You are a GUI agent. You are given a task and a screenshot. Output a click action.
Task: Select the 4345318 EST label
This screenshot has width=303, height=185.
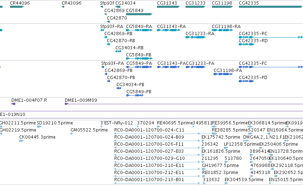click(260, 173)
